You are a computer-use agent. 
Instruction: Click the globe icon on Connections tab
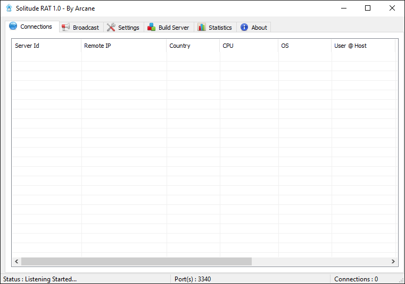pyautogui.click(x=13, y=27)
